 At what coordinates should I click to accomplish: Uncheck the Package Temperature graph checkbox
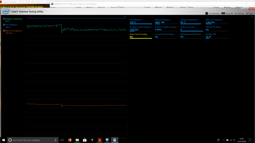[4, 19]
